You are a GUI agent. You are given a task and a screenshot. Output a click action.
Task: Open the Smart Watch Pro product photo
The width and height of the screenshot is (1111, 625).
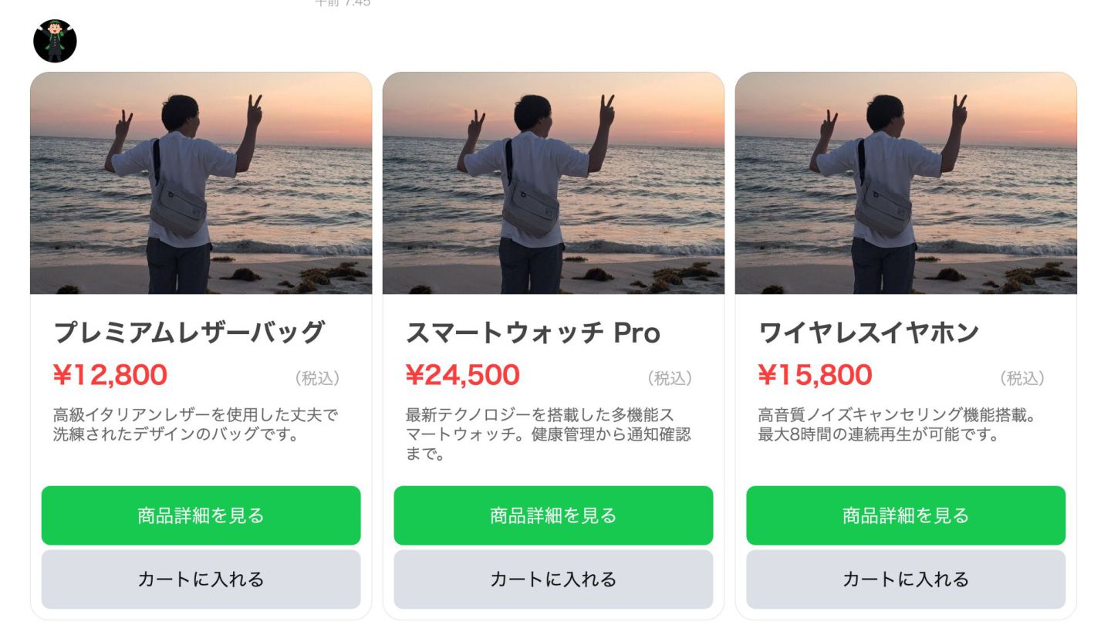click(x=553, y=183)
